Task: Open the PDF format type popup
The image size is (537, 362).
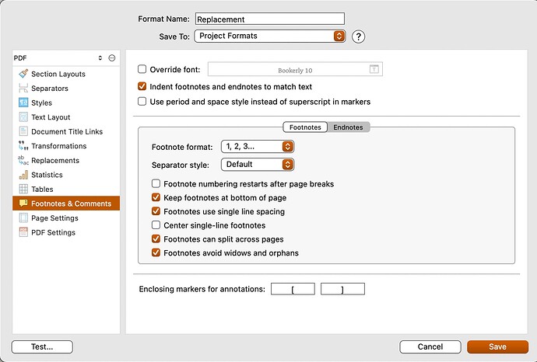Action: tap(58, 58)
